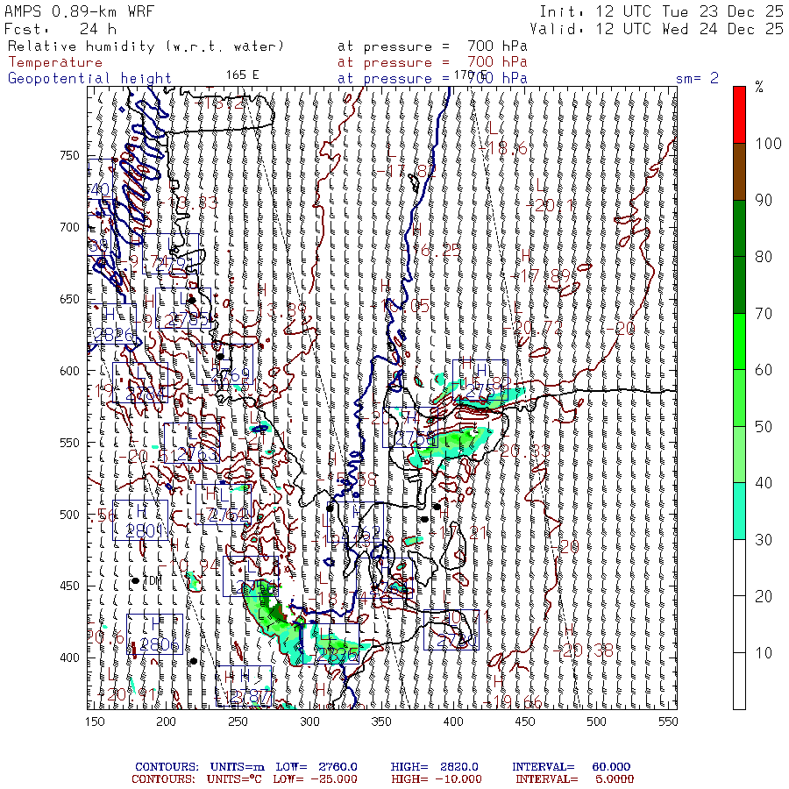Click the 'TDM' station label
Screen dimensions: 789x789
point(153,580)
